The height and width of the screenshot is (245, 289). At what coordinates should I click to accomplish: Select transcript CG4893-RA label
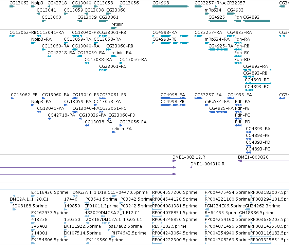click(255, 66)
